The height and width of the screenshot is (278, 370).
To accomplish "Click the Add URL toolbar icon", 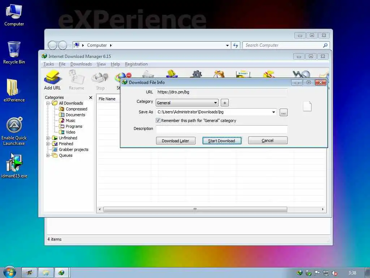I will 52,80.
